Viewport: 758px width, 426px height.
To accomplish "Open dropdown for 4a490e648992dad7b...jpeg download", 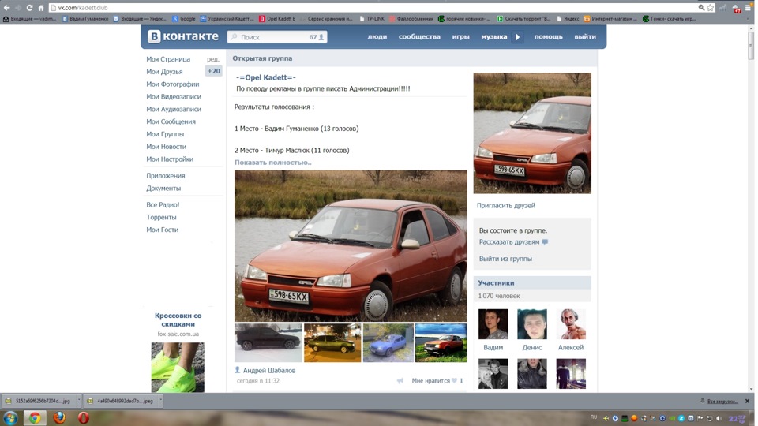I will coord(160,400).
